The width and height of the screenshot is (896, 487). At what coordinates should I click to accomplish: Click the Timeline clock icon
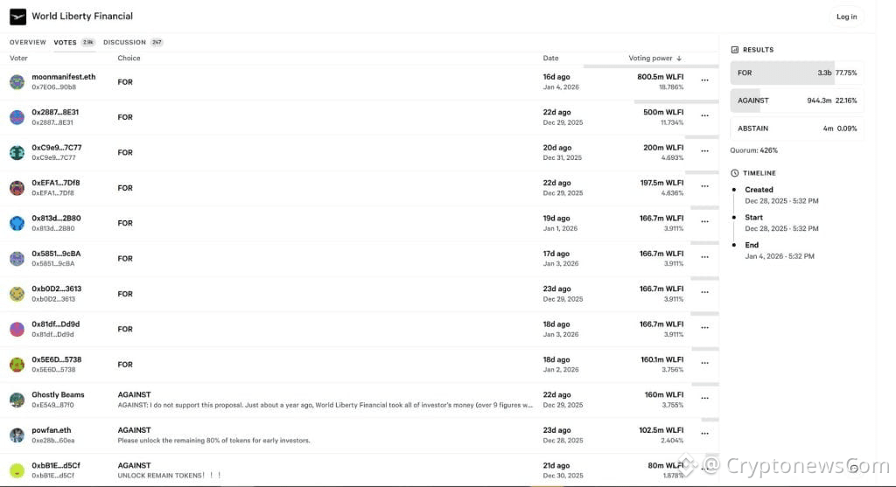(735, 173)
